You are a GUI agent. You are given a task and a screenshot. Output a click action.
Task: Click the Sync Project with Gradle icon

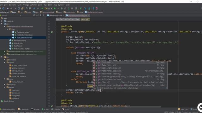tap(81, 8)
